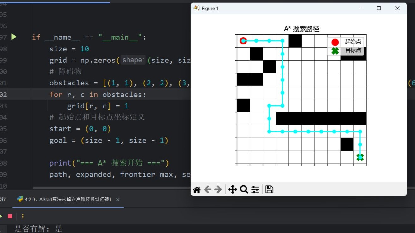The height and width of the screenshot is (233, 415).
Task: Open the three-dot options menu below the run tab
Action: (x=22, y=216)
